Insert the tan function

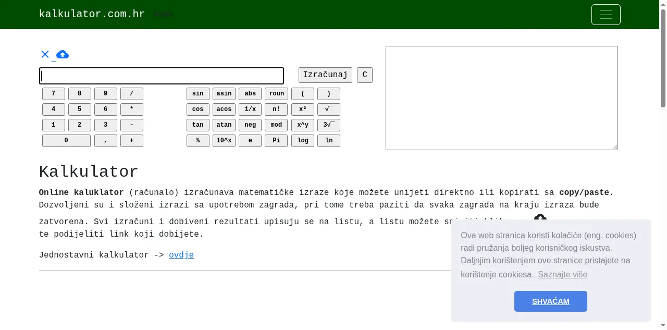(x=198, y=125)
